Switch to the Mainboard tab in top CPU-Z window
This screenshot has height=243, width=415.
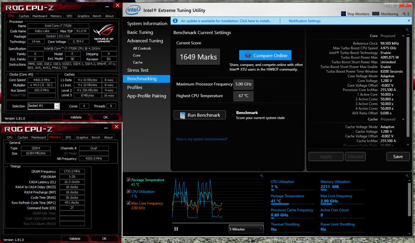point(40,16)
